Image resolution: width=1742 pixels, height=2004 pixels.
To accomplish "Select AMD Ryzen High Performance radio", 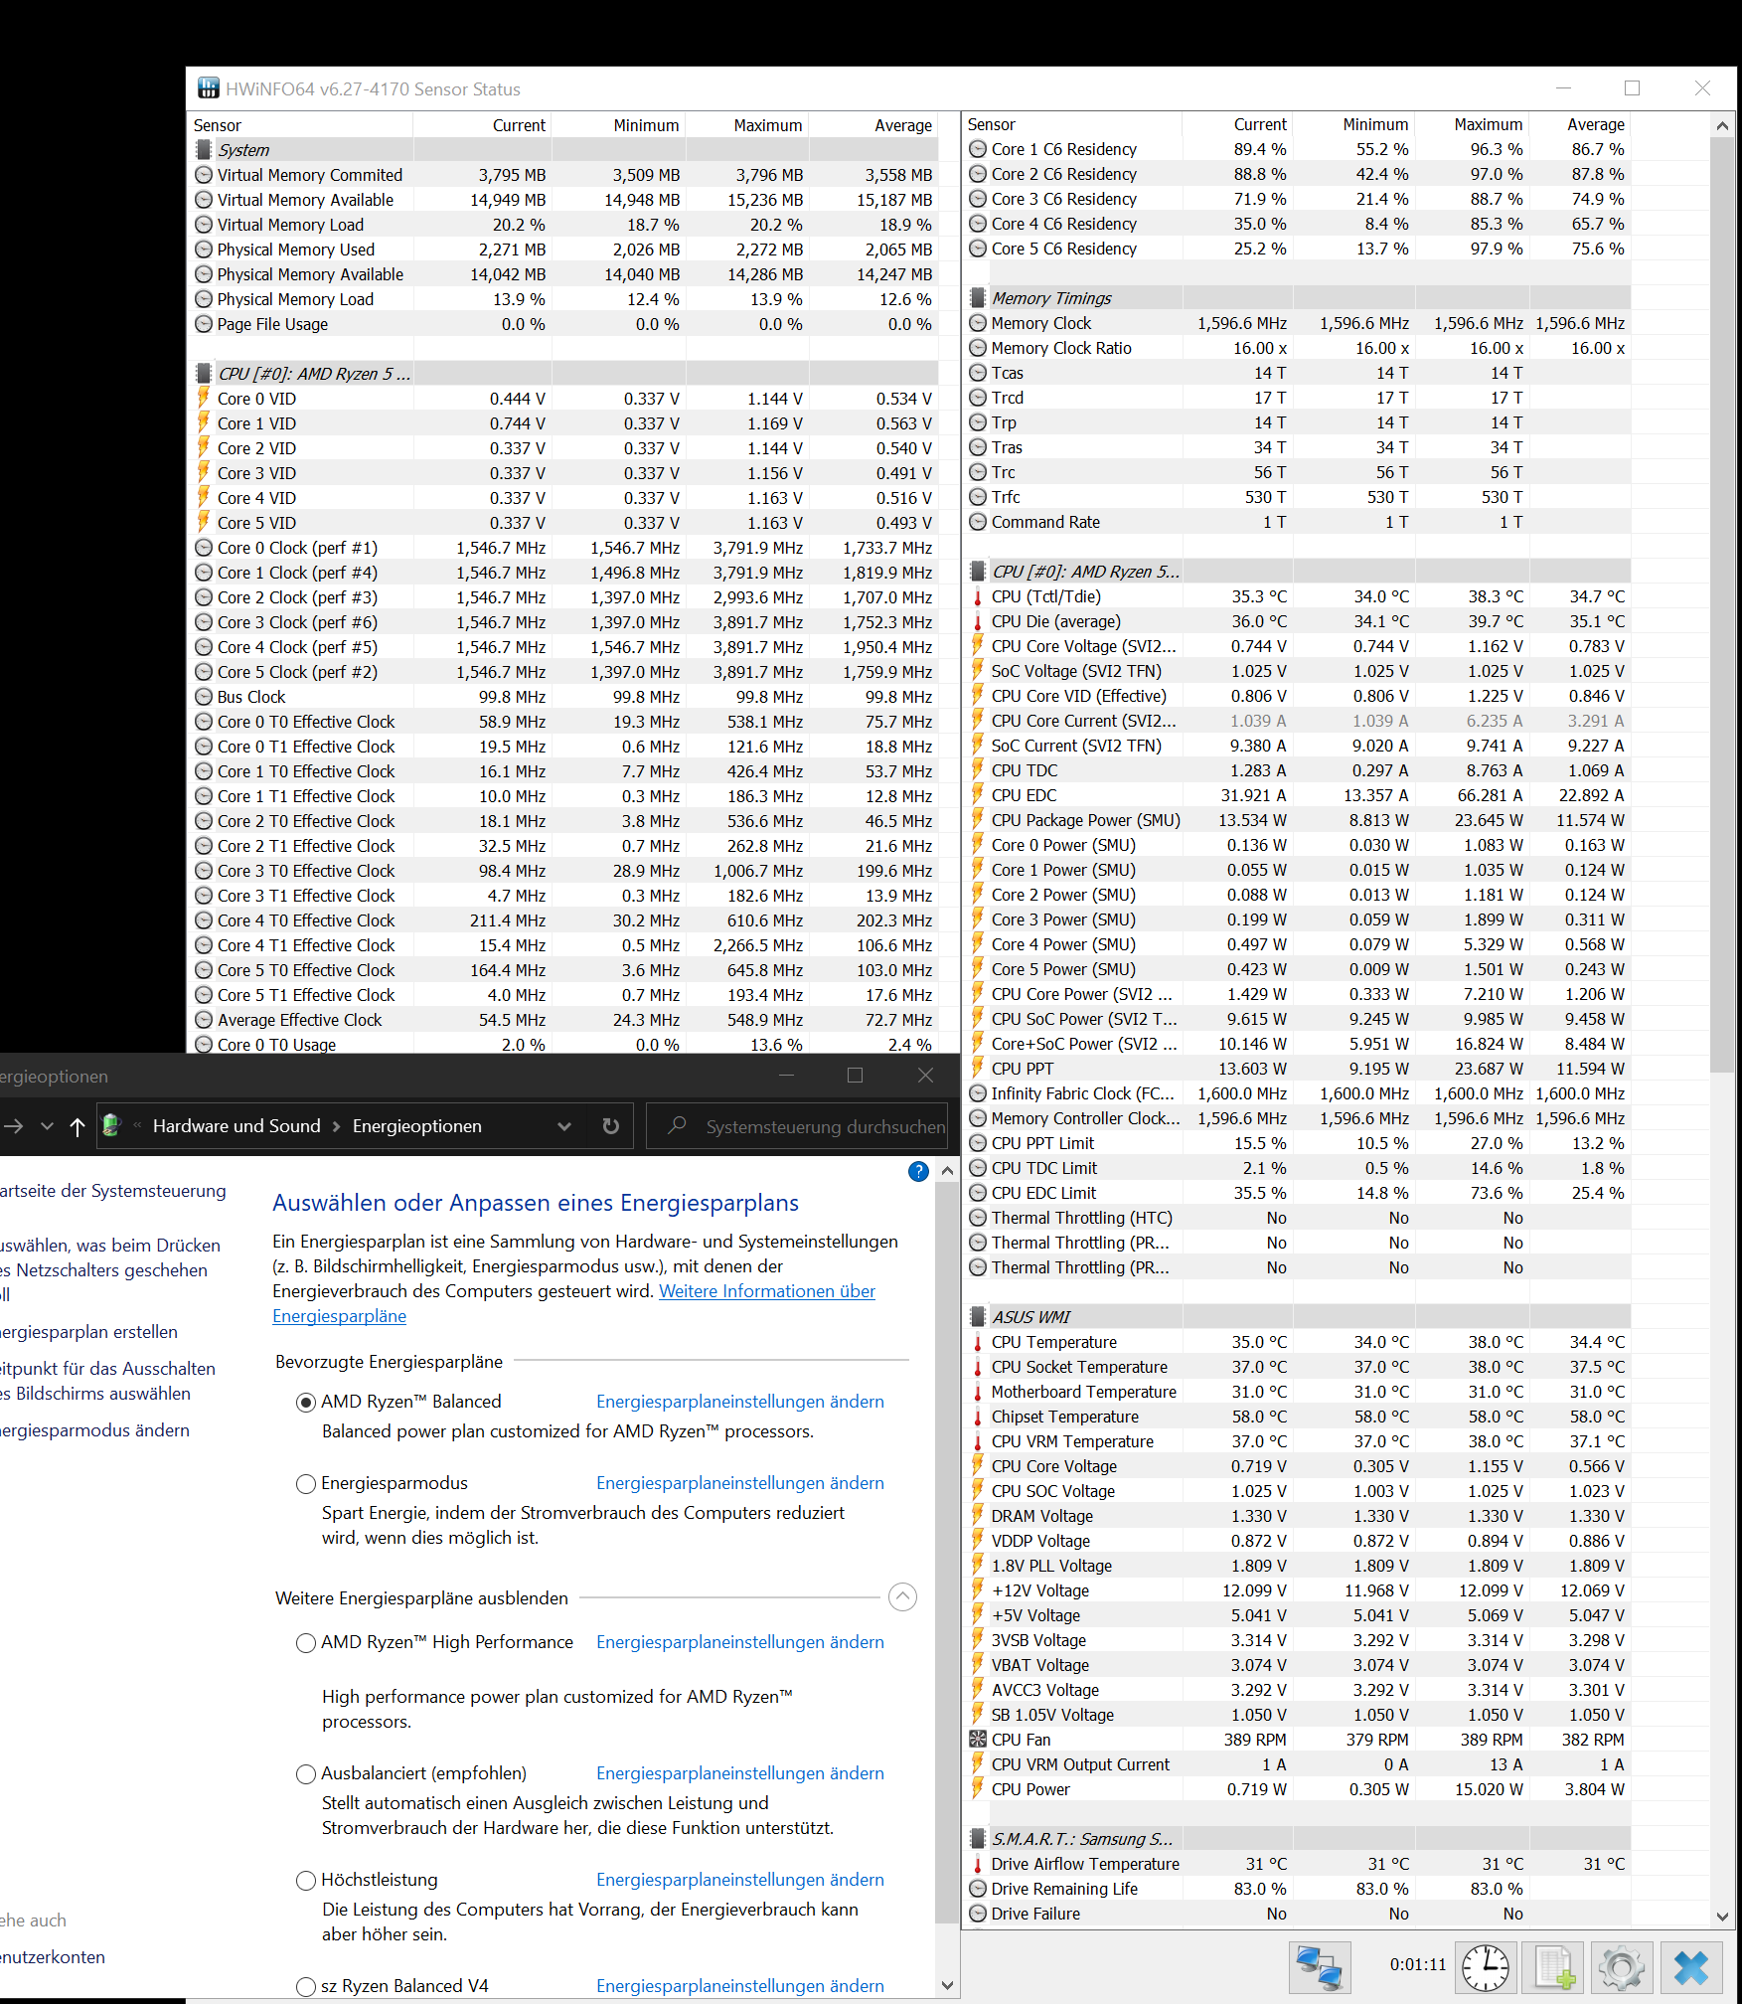I will pyautogui.click(x=306, y=1642).
